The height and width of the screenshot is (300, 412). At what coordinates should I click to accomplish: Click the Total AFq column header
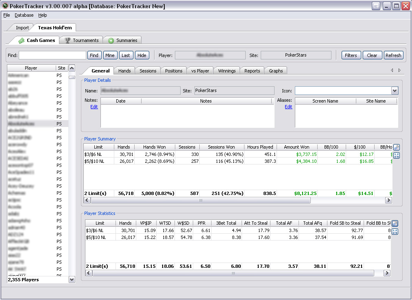312,223
